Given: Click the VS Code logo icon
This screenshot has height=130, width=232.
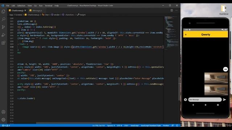Looking at the screenshot, I should (3, 6).
